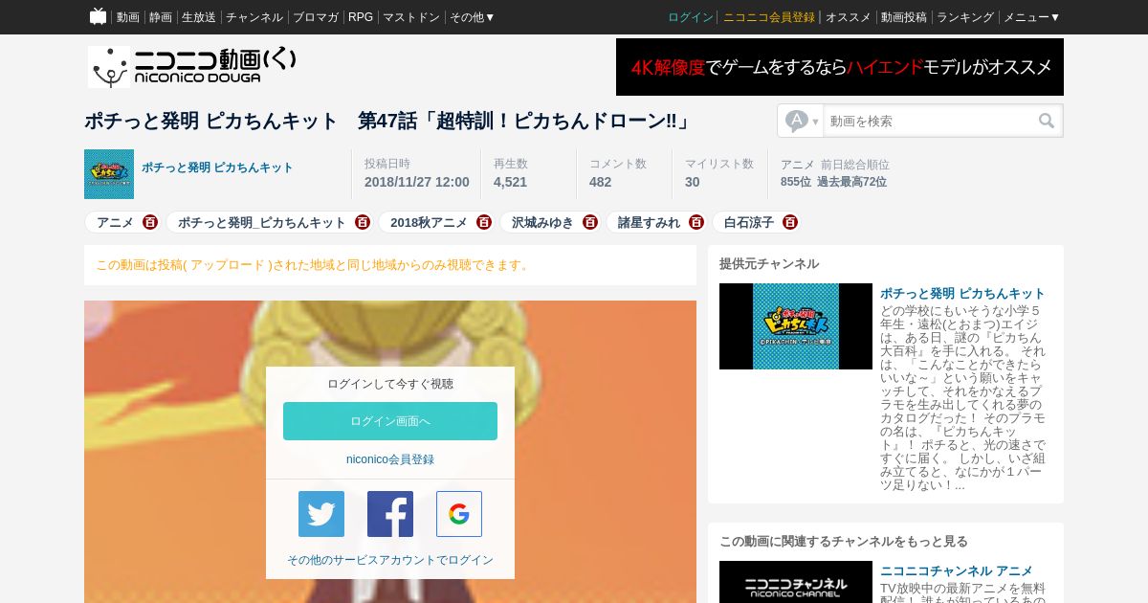This screenshot has width=1148, height=603.
Task: Open ランキング in header
Action: (965, 17)
